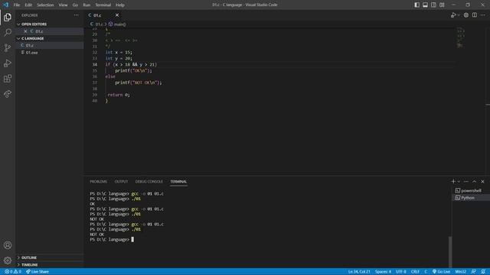This screenshot has height=275, width=490.
Task: Open the Source Control view
Action: pos(8,47)
